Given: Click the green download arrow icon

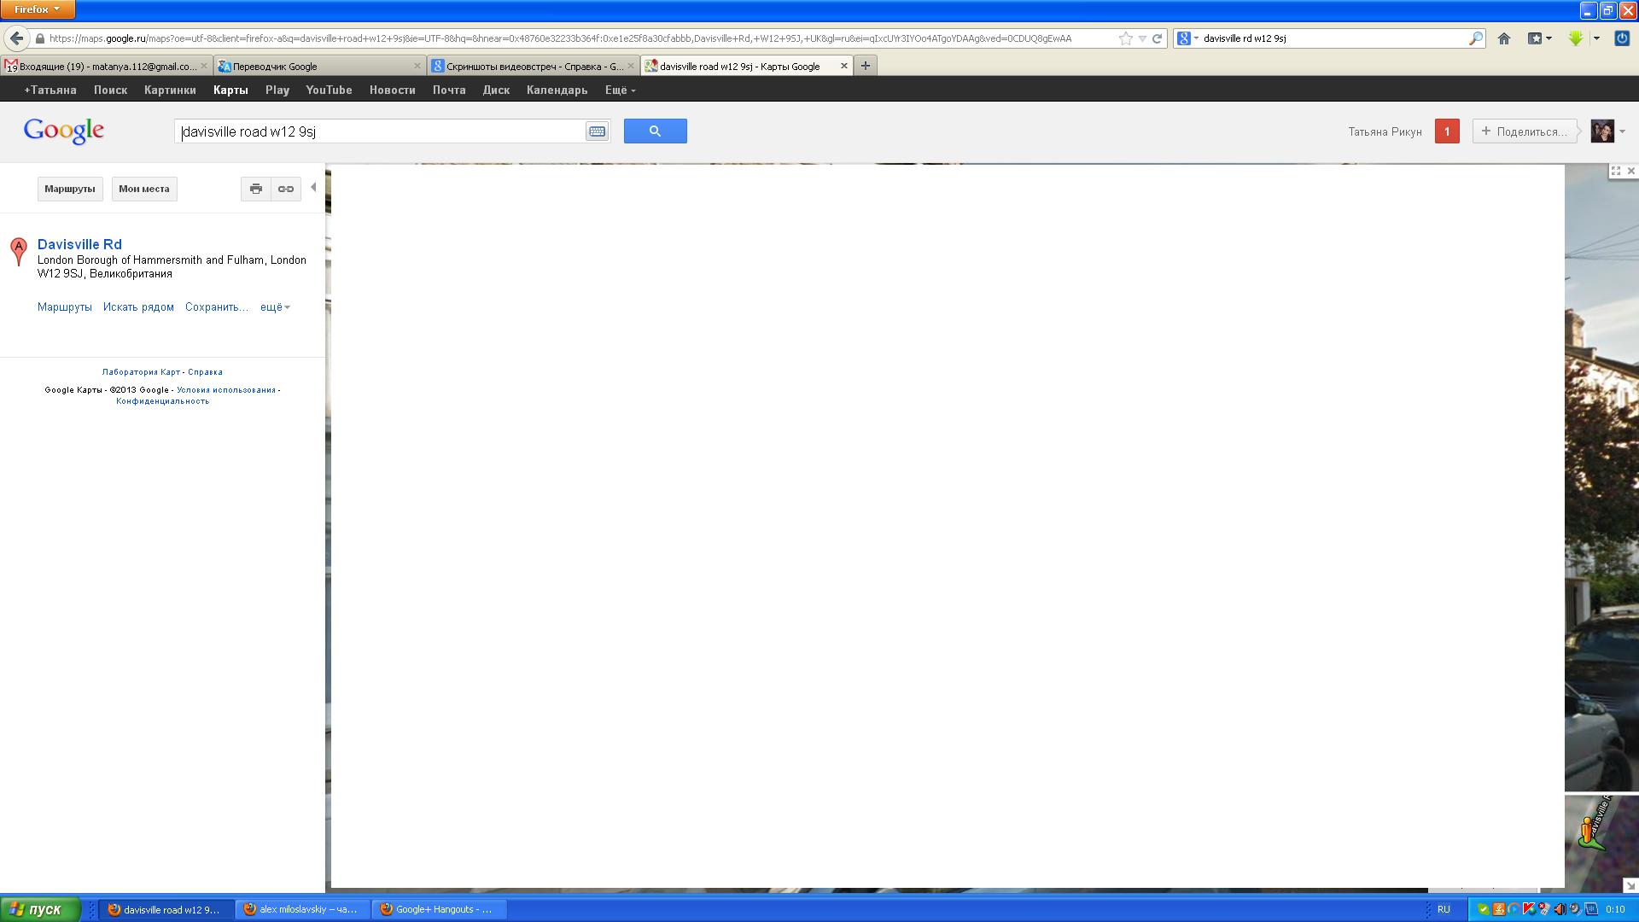Looking at the screenshot, I should [x=1576, y=38].
